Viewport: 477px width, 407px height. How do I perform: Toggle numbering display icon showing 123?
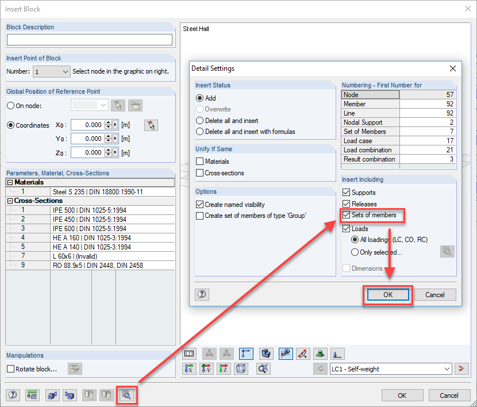[189, 354]
